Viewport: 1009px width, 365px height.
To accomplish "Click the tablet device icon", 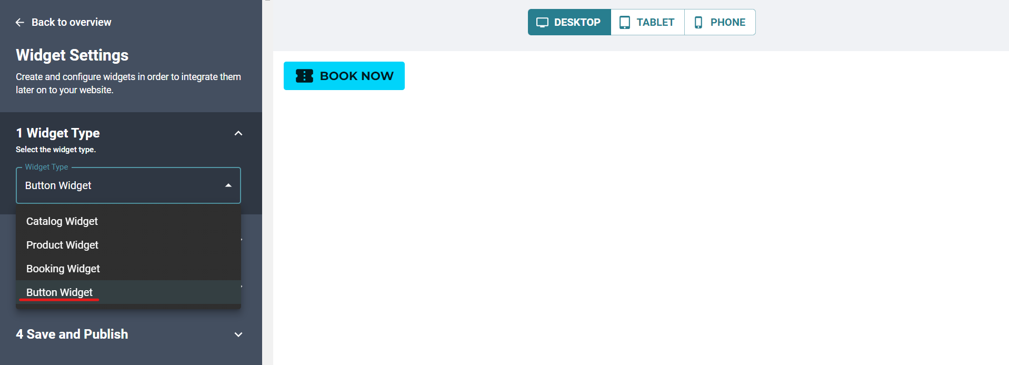I will 625,22.
